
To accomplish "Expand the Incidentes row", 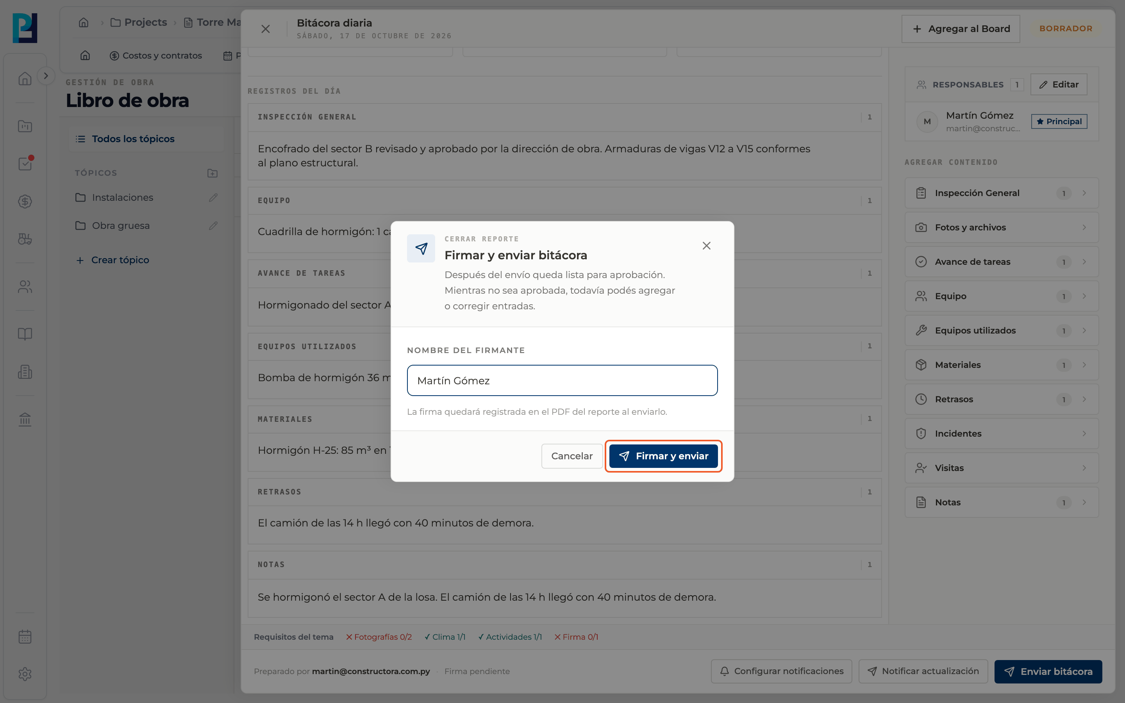I will 1001,434.
